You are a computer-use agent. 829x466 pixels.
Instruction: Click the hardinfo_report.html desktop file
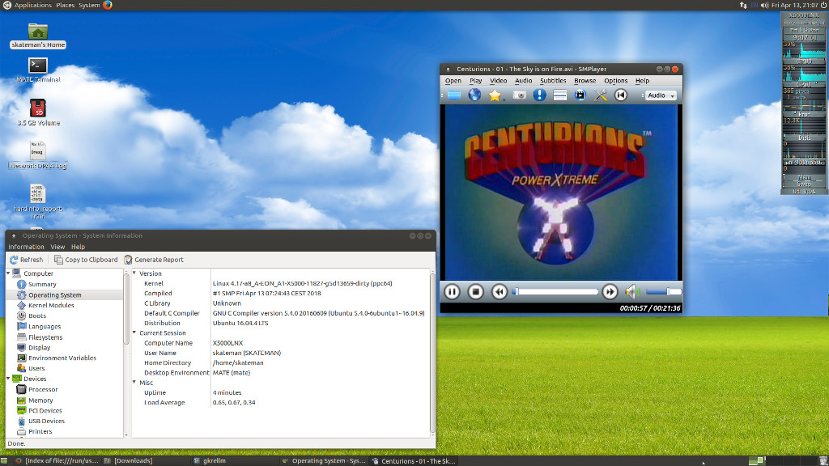pyautogui.click(x=37, y=201)
